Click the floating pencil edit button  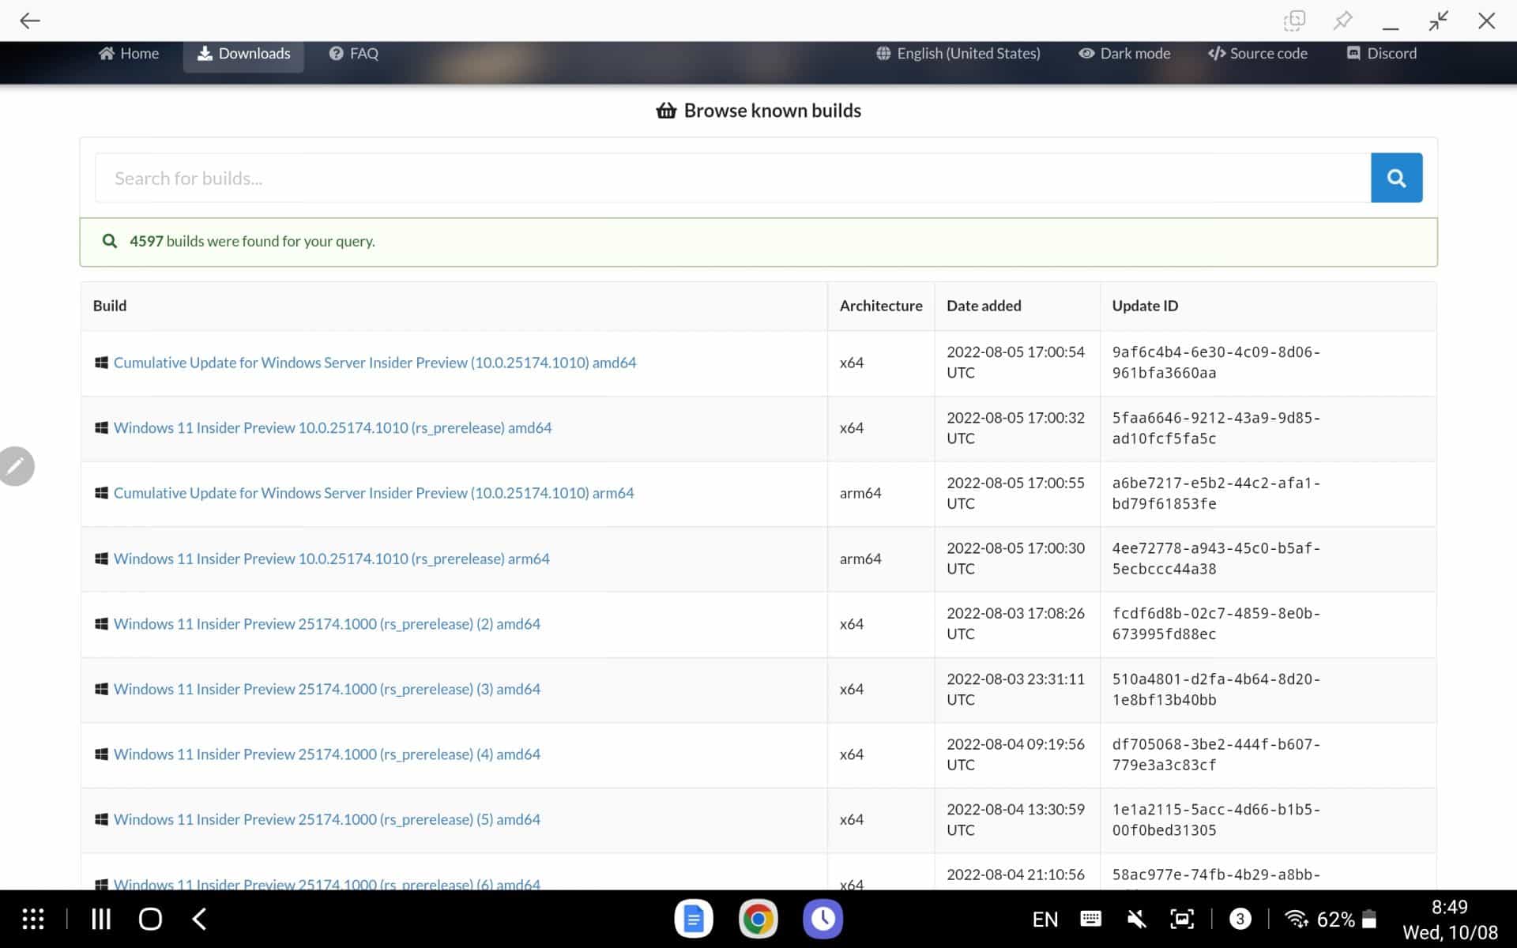[17, 466]
